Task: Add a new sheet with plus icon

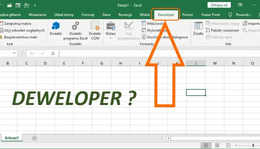Action: click(34, 138)
